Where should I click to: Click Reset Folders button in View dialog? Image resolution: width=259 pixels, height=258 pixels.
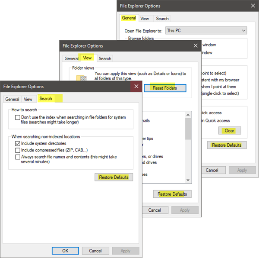point(165,88)
